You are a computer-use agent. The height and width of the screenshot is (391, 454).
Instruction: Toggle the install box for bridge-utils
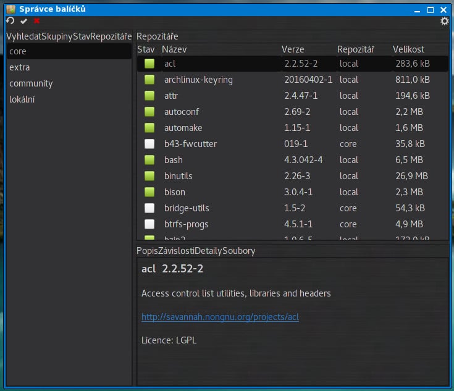(149, 208)
